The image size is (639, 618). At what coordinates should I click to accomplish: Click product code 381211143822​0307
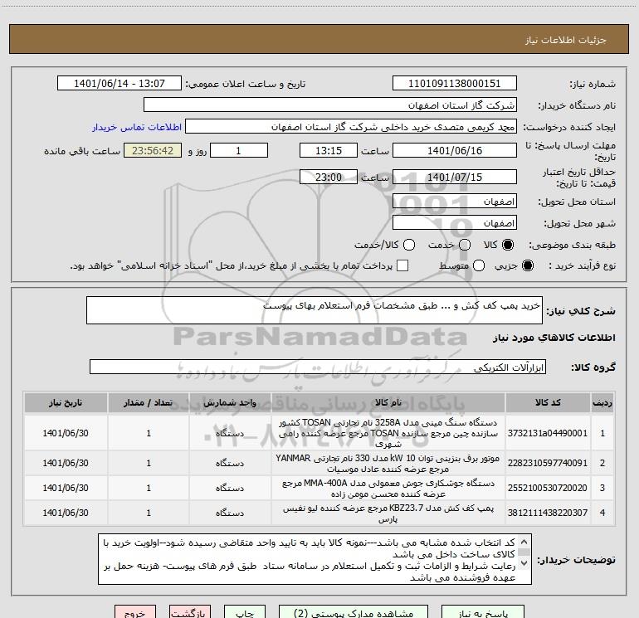[x=548, y=513]
